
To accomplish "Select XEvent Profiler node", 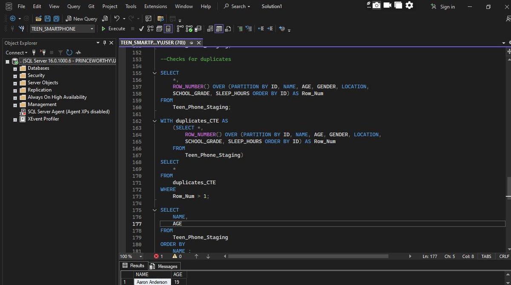I will (43, 119).
